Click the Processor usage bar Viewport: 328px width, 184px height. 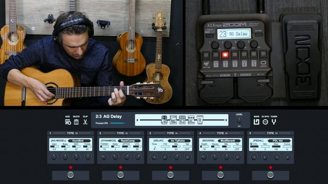point(118,123)
